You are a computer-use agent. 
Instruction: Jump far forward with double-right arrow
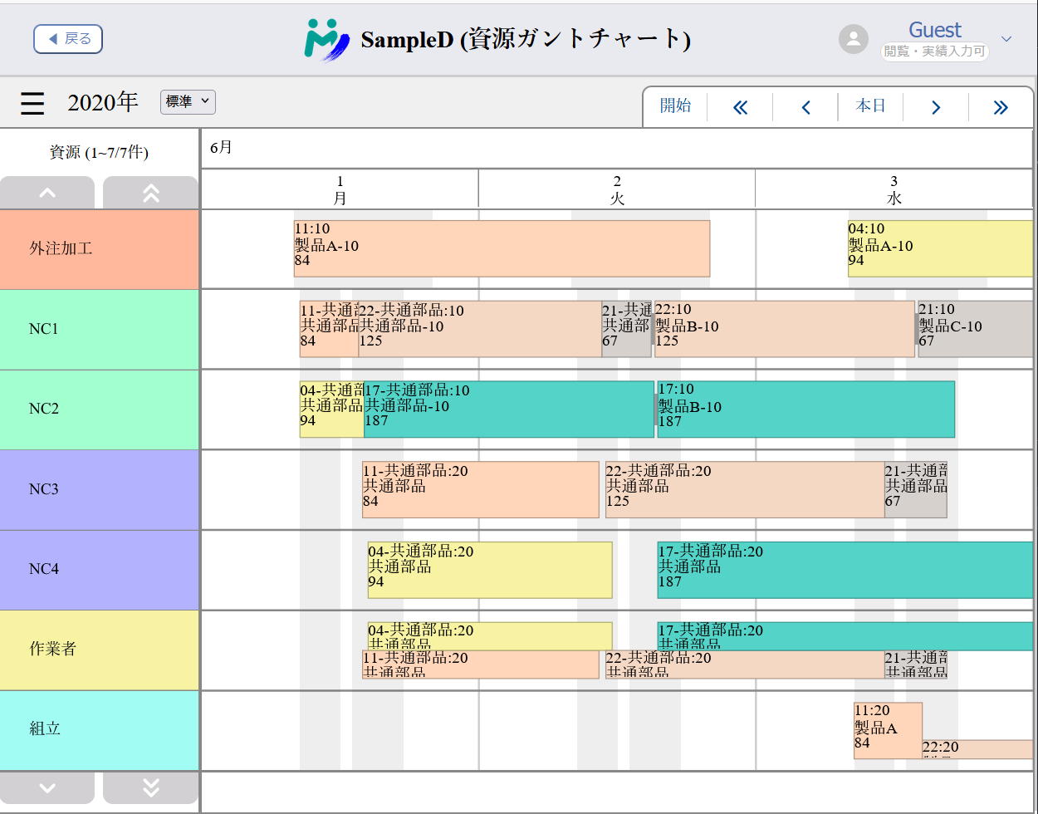pos(1001,107)
